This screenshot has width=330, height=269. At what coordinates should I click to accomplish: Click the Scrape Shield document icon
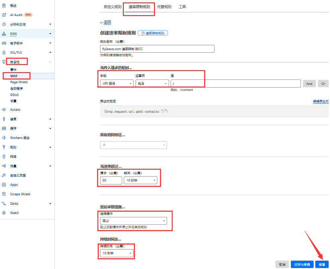coord(4,194)
